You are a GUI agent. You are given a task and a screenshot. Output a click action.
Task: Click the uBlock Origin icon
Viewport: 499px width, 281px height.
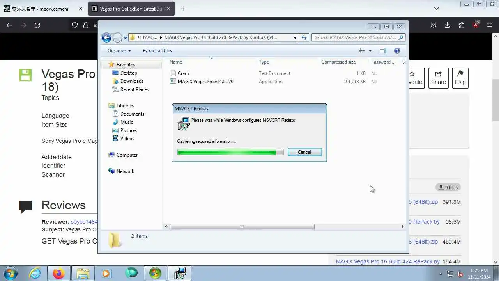476,24
